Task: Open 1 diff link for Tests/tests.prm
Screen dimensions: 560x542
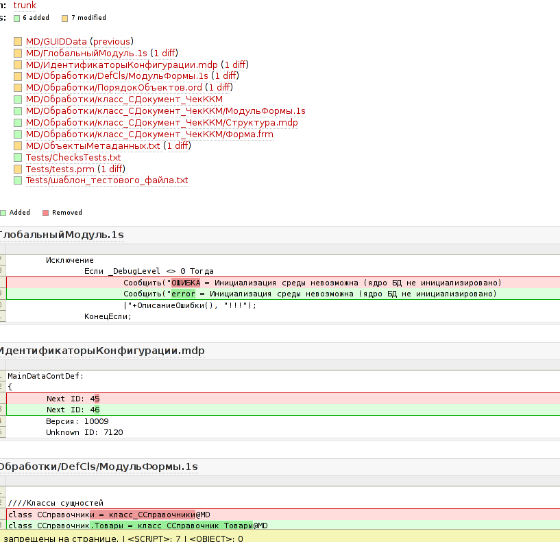Action: point(111,169)
